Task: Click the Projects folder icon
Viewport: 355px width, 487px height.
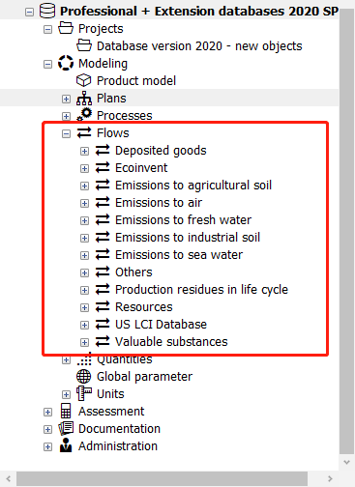Action: click(x=66, y=28)
